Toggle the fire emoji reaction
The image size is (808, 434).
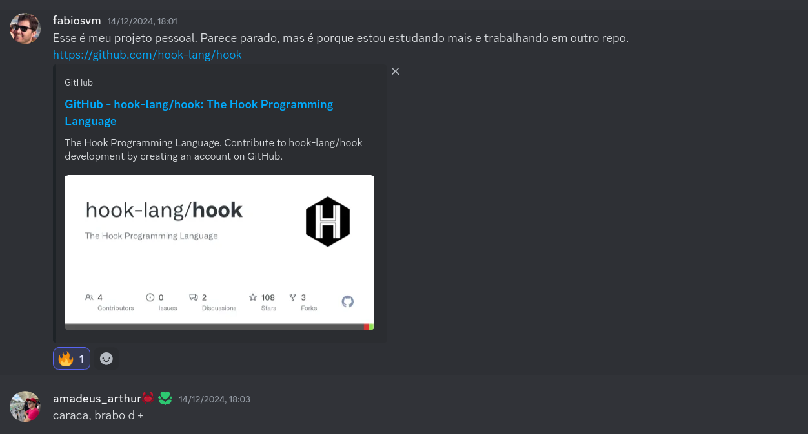[72, 359]
